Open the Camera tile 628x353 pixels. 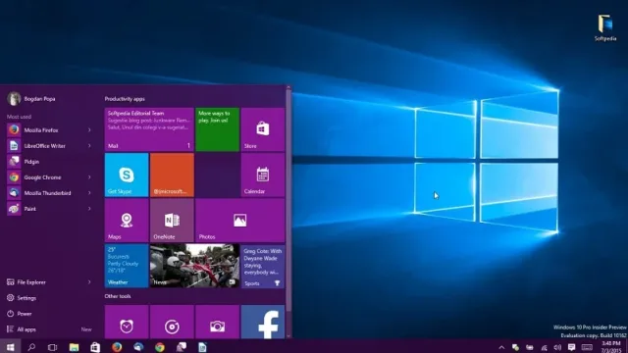[218, 323]
